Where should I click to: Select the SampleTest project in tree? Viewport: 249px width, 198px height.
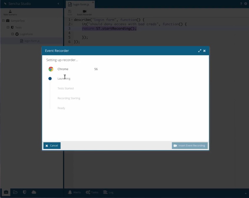(18, 21)
